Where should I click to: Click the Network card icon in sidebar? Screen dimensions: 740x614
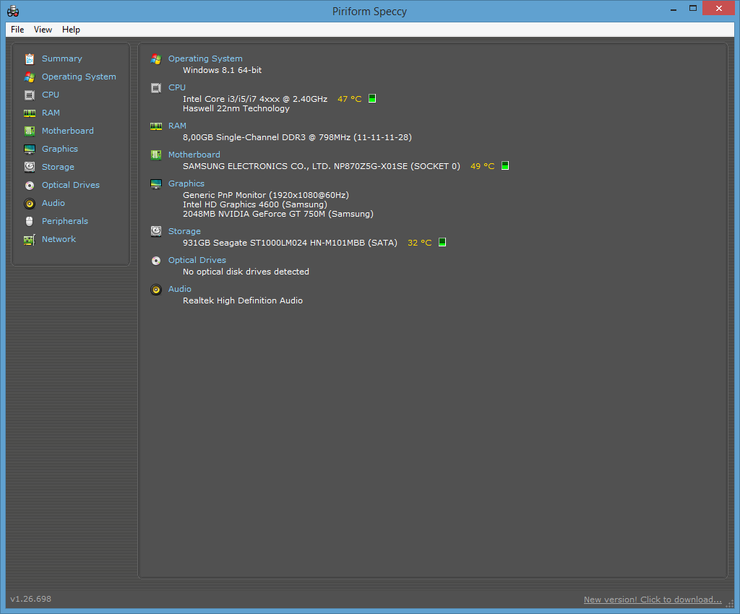(x=29, y=240)
